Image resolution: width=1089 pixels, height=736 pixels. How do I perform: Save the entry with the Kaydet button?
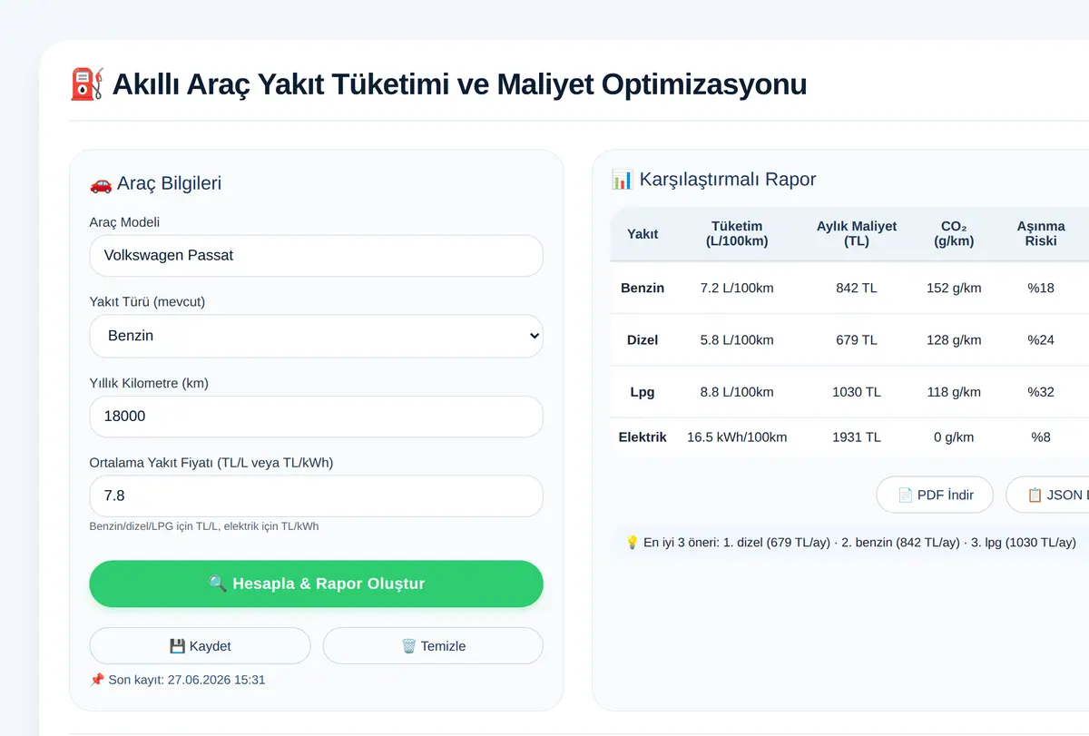200,646
